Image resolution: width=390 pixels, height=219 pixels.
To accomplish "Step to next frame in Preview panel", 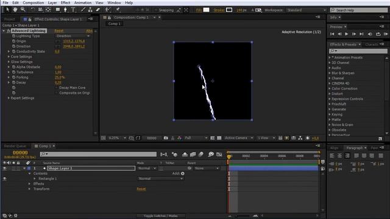I will click(x=354, y=34).
